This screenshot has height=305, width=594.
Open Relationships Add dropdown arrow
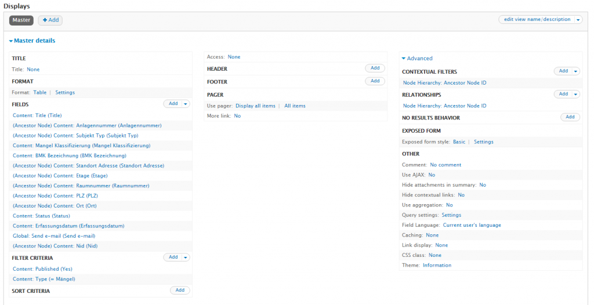click(x=575, y=94)
